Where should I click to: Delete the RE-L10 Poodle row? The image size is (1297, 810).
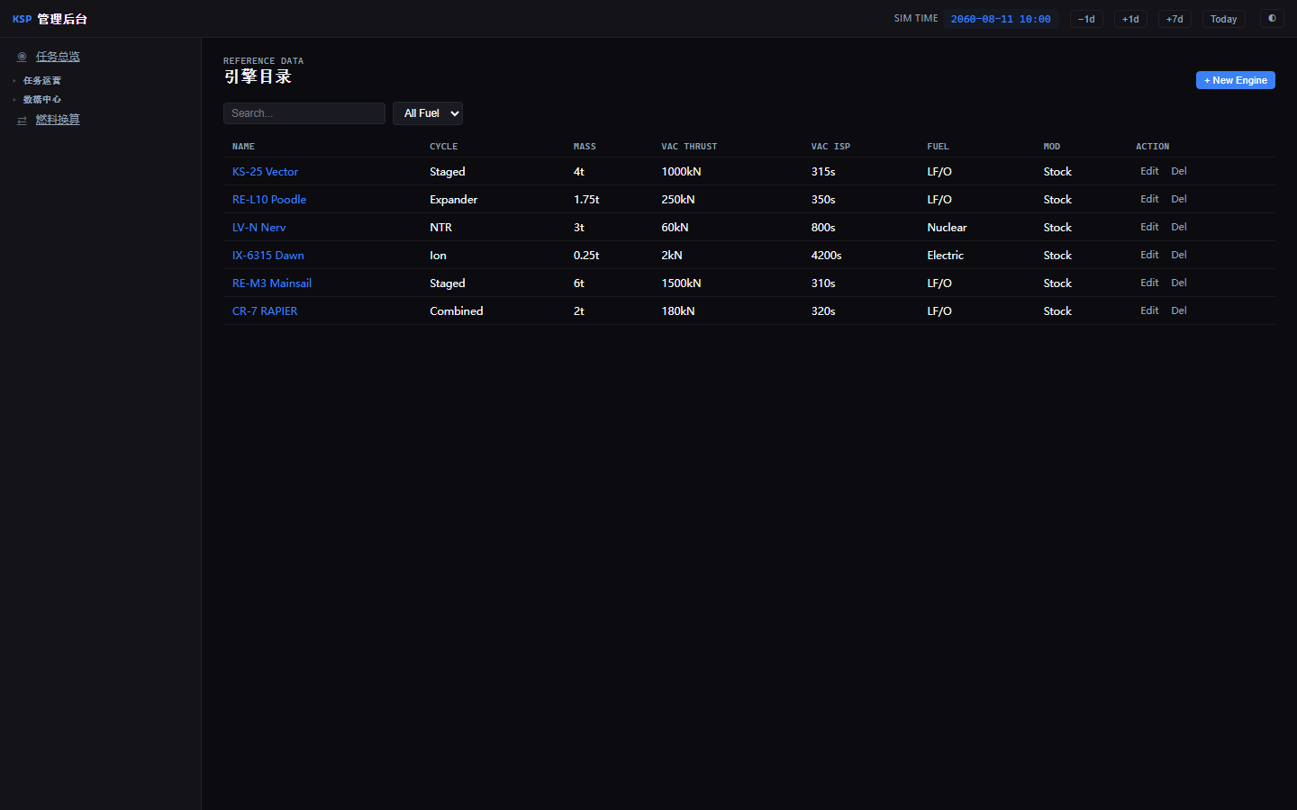[x=1179, y=199]
